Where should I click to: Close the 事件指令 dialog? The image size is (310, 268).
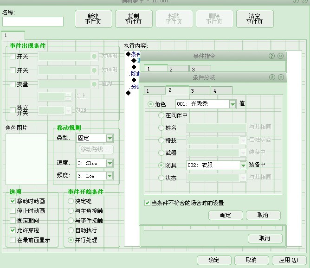[x=280, y=56]
